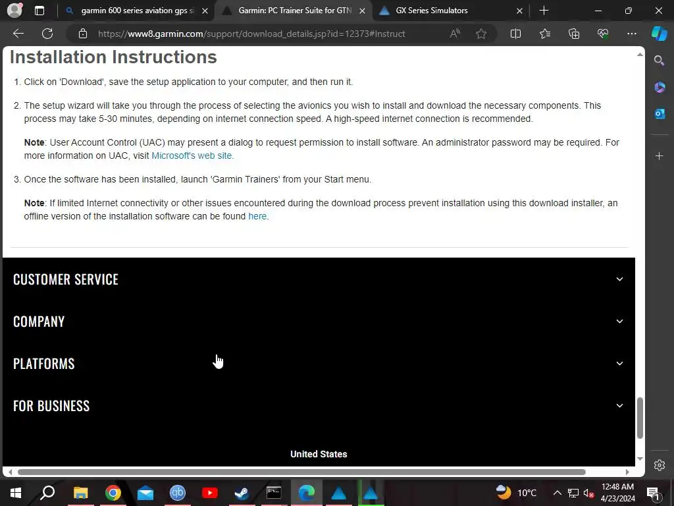674x506 pixels.
Task: Open YouTube app from the taskbar
Action: [x=210, y=493]
